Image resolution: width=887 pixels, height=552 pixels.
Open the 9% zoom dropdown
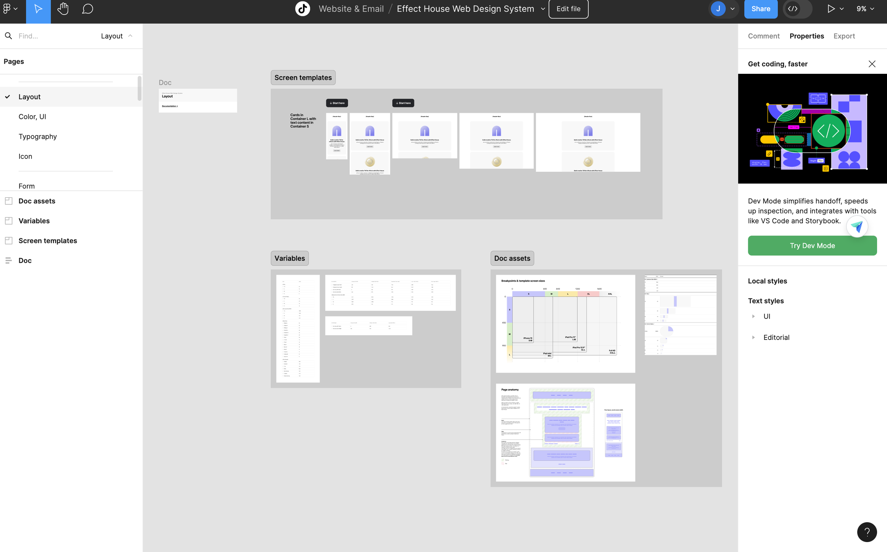click(865, 9)
